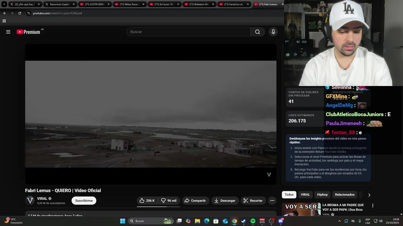Expand the tab search dropdown arrow
Viewport: 403px width, 226px height.
click(4, 4)
